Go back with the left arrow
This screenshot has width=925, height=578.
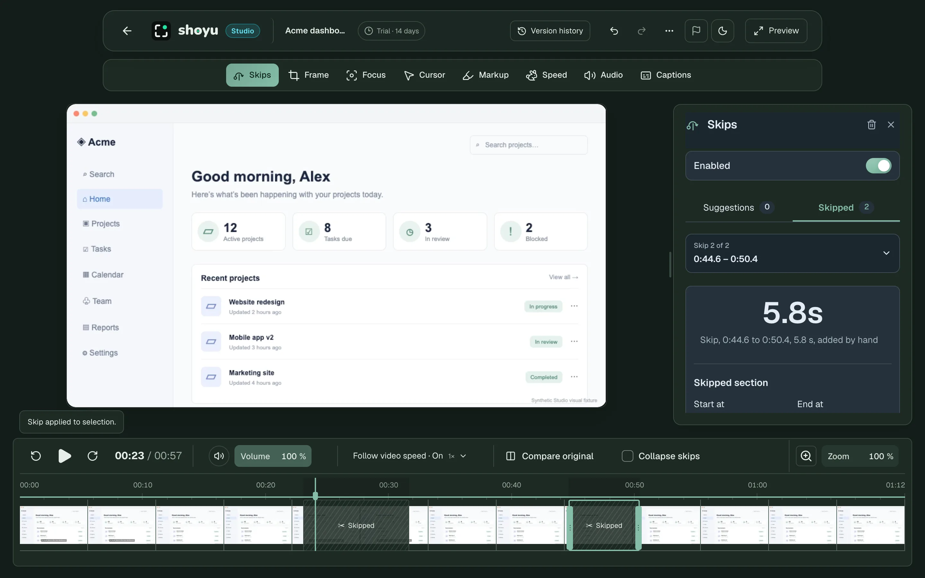[x=127, y=31]
